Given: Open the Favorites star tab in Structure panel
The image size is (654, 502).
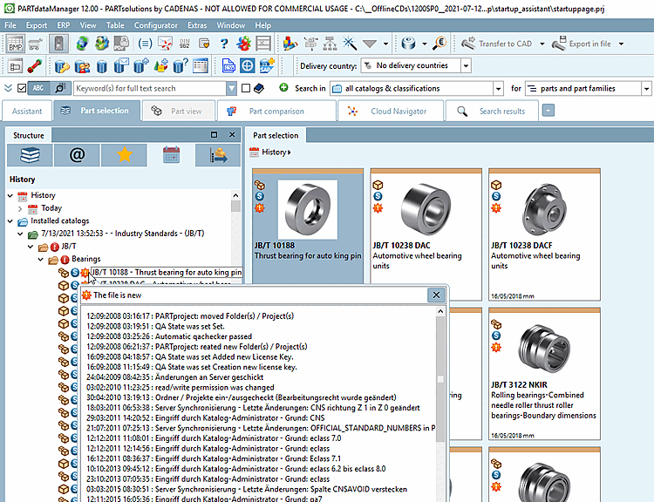Looking at the screenshot, I should point(125,155).
